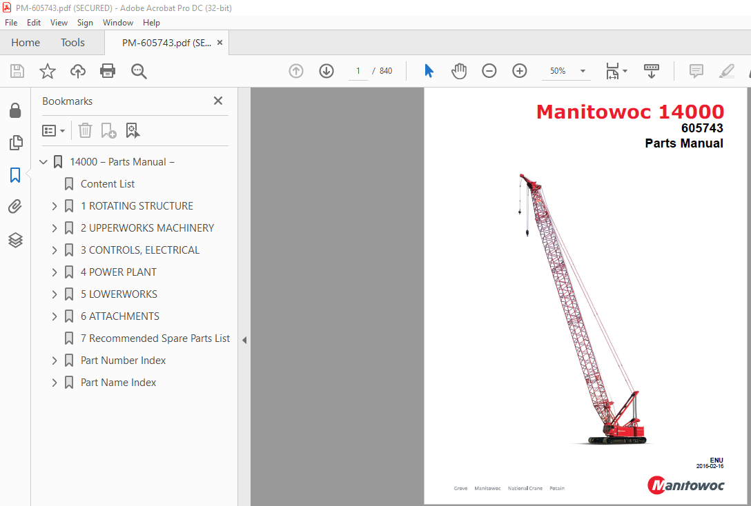Expand 3 CONTROLS, ELECTRICAL bookmark
This screenshot has height=506, width=751.
55,250
